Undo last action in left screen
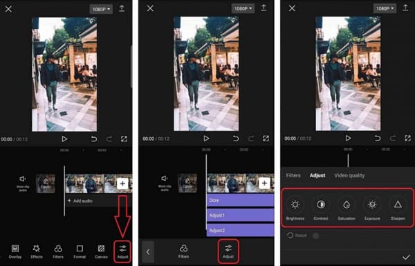This screenshot has height=266, width=415. (93, 139)
